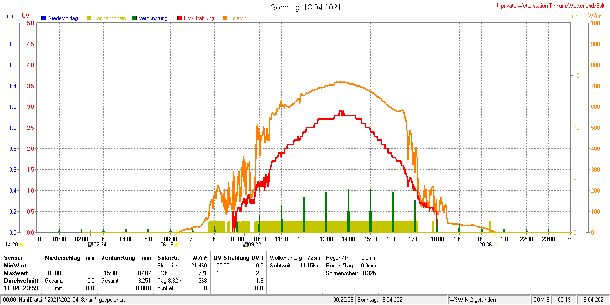Click the 18:00 tick label on time axis
Viewport: 610px width, 305px height.
click(x=437, y=239)
